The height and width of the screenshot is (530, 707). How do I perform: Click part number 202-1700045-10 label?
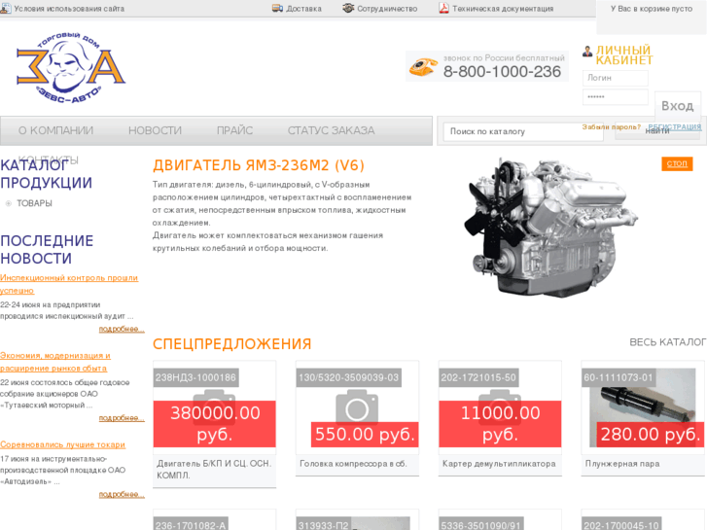pos(621,524)
